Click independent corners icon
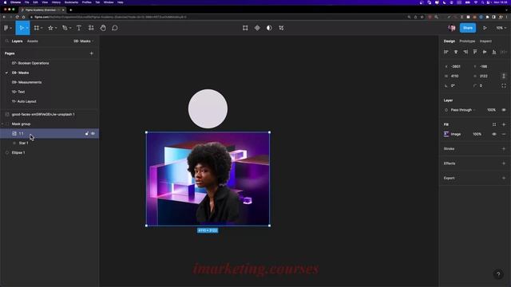The image size is (511, 287). point(504,85)
